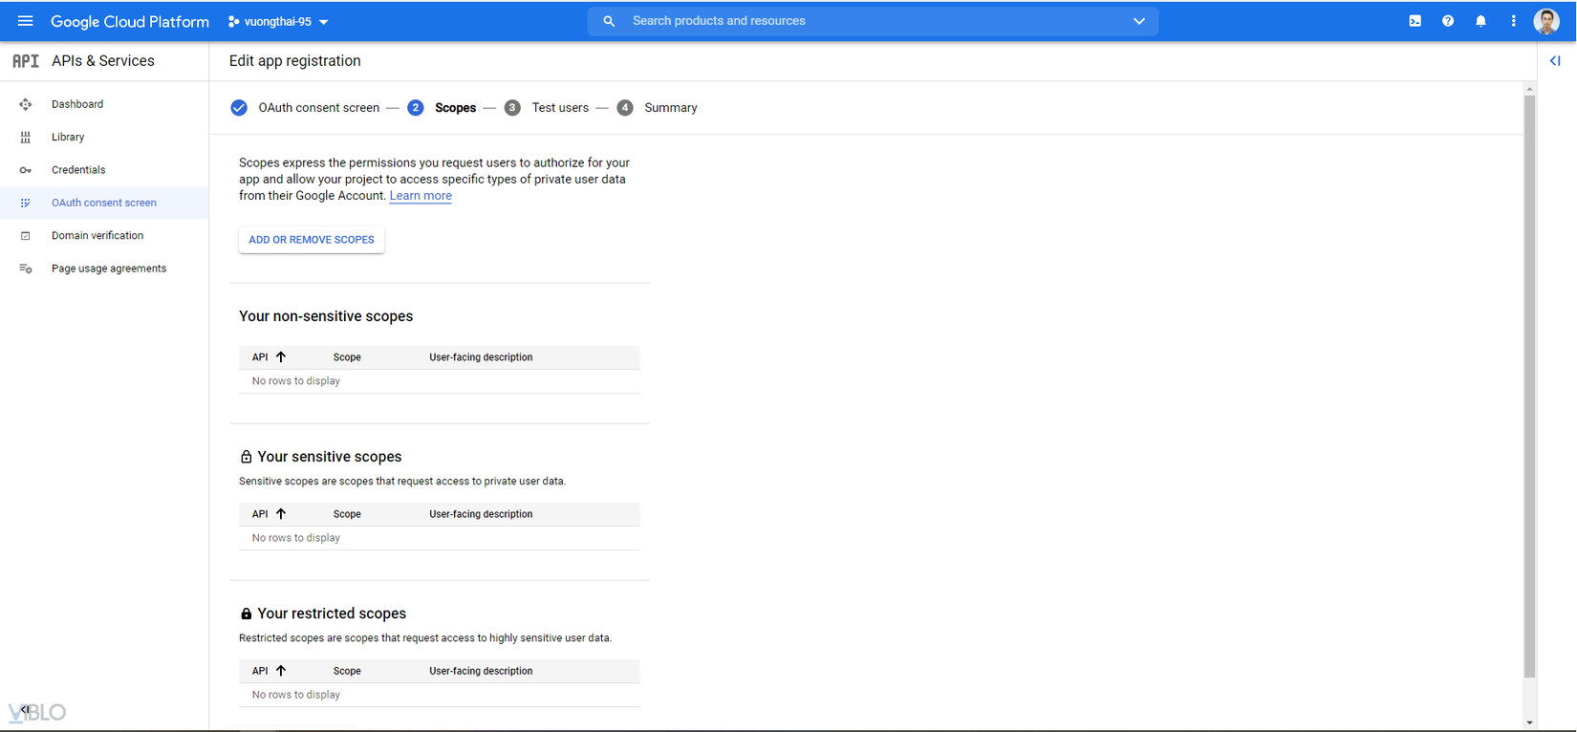Sort sensitive scopes by API column
The width and height of the screenshot is (1577, 732).
click(x=269, y=514)
